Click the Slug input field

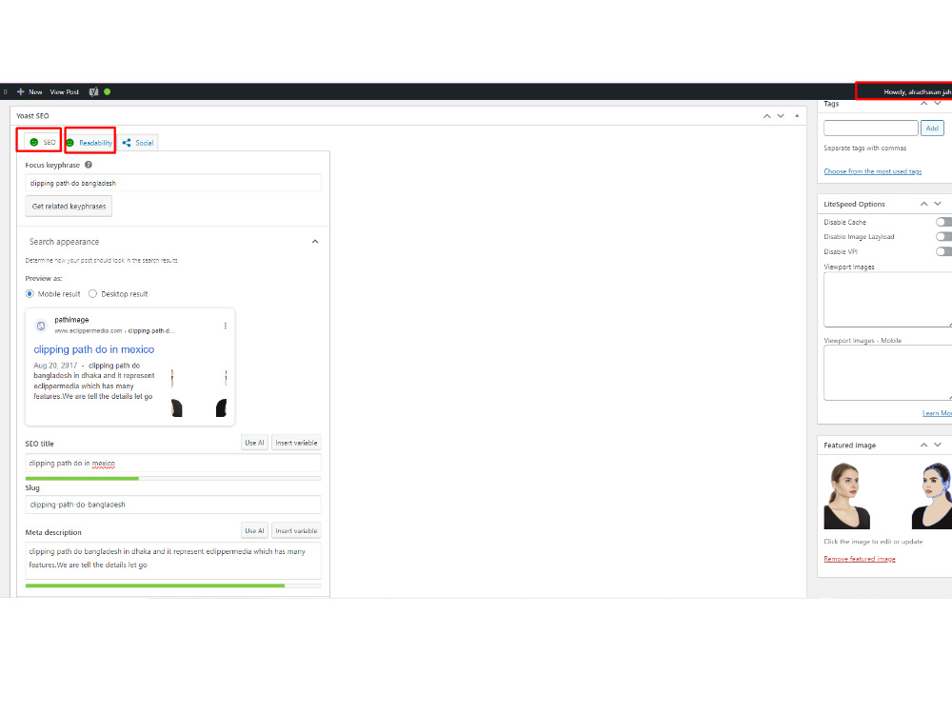click(173, 505)
